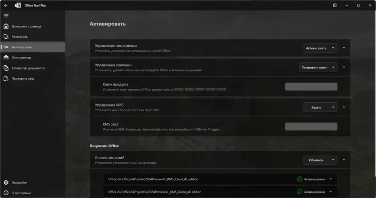Open Проверить хеш file icon
This screenshot has width=376, height=198.
coord(6,78)
